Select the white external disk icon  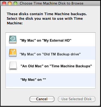click(x=13, y=66)
